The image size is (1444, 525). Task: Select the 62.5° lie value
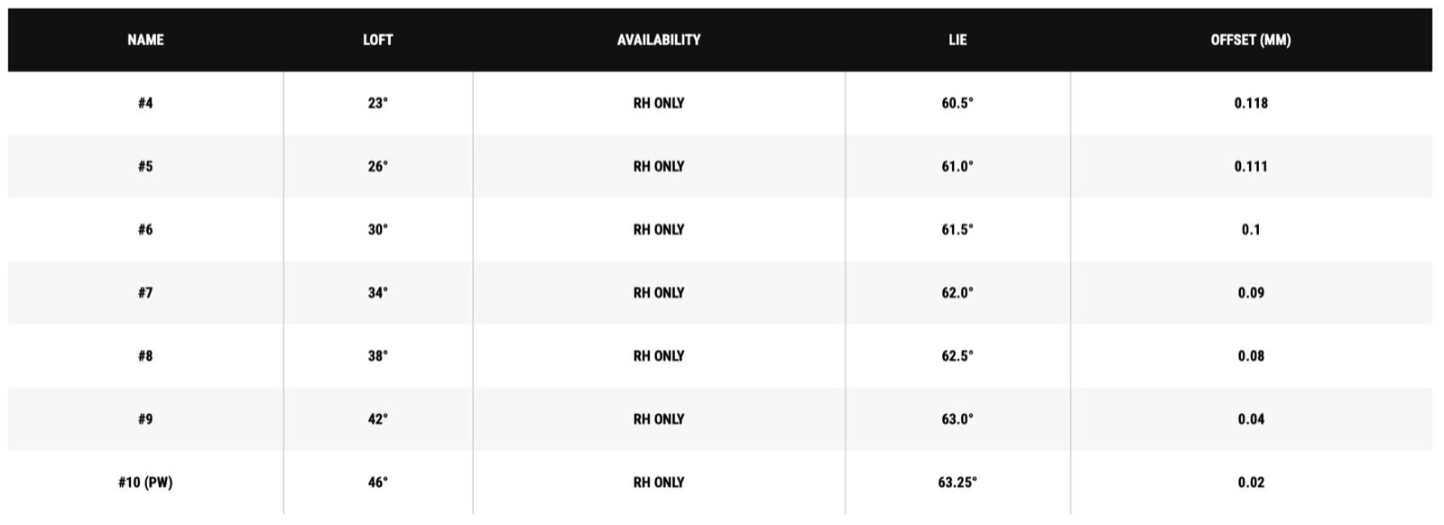(958, 355)
